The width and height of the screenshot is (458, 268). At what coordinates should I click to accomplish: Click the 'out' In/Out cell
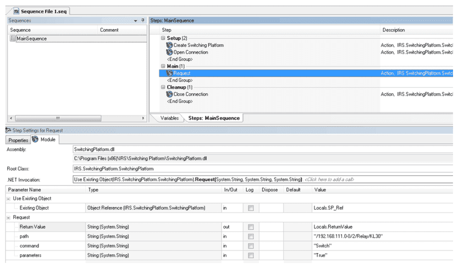[x=232, y=227]
